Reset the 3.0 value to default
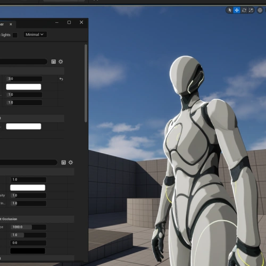The image size is (266, 266). (x=61, y=79)
